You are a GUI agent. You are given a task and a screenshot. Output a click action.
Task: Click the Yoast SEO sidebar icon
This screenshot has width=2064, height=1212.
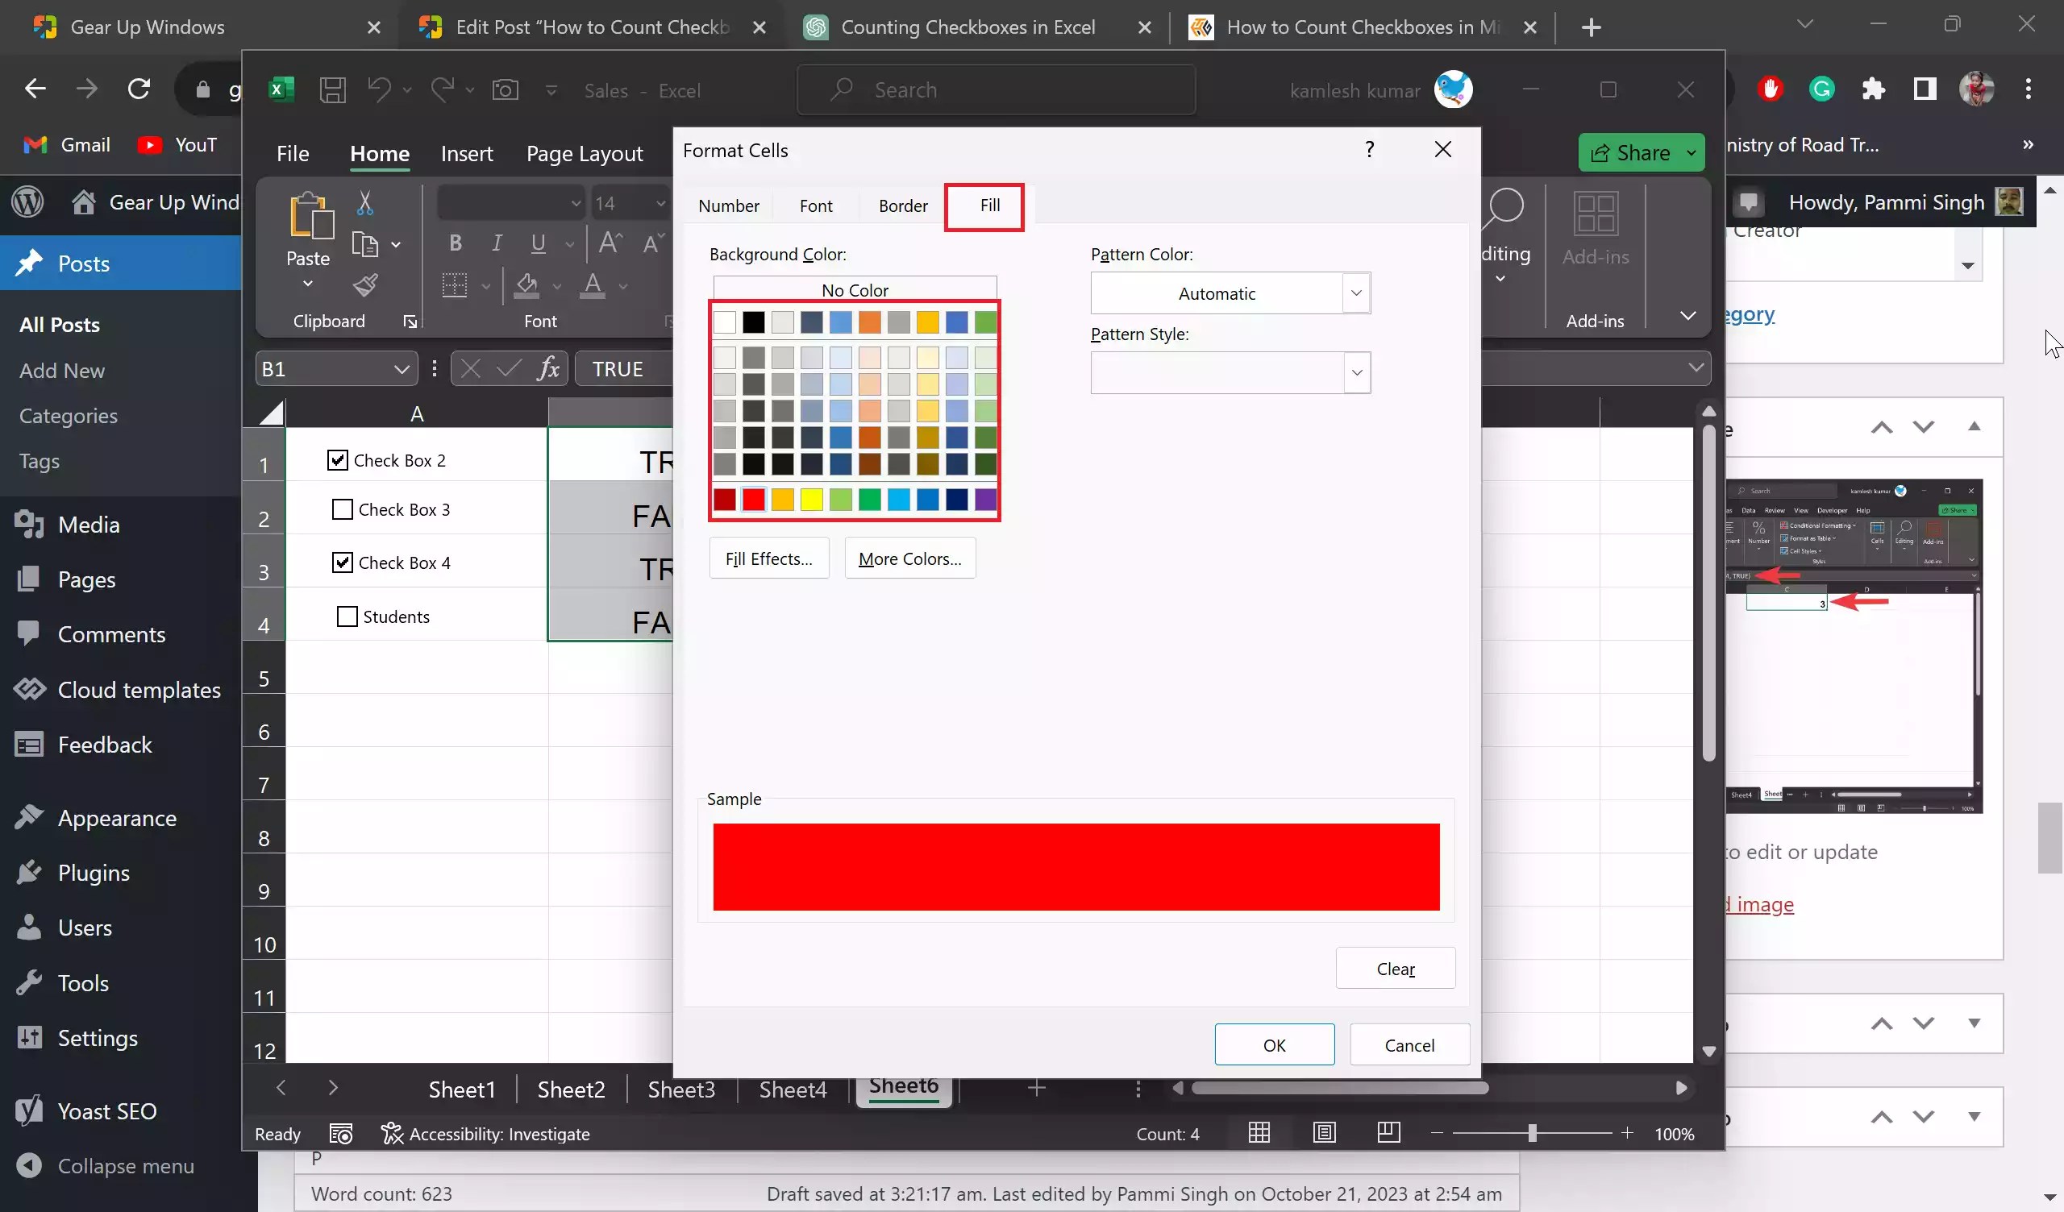[30, 1110]
